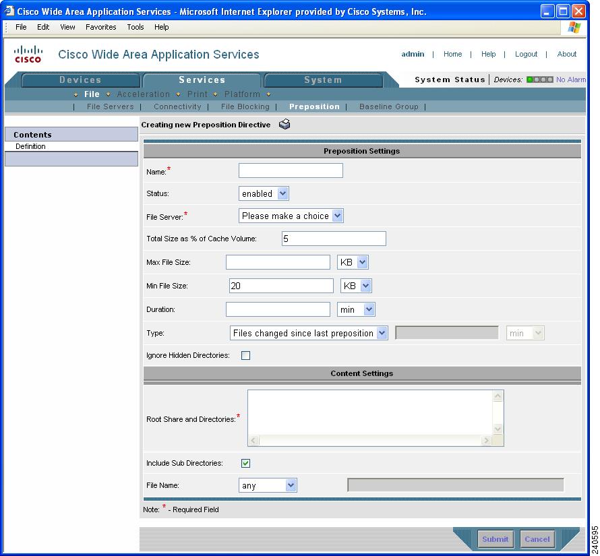Go to the Connectivity section
Image resolution: width=600 pixels, height=556 pixels.
pos(177,106)
